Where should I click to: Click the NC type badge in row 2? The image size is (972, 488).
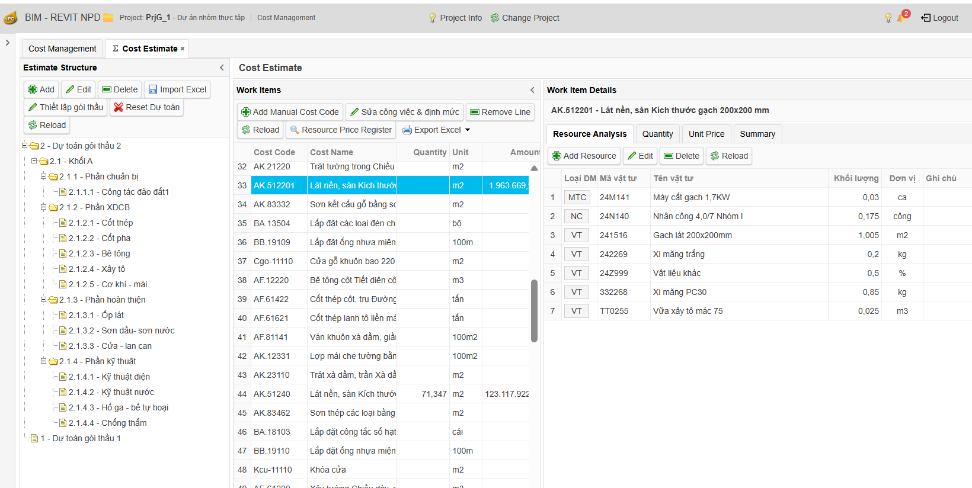pos(577,216)
